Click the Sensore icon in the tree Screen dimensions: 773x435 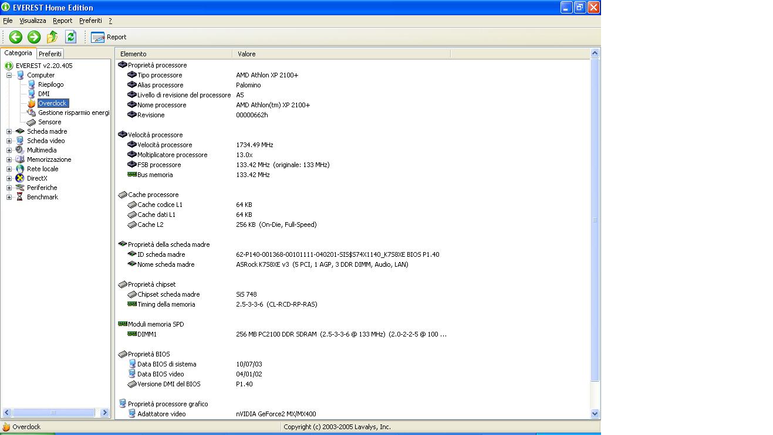32,122
